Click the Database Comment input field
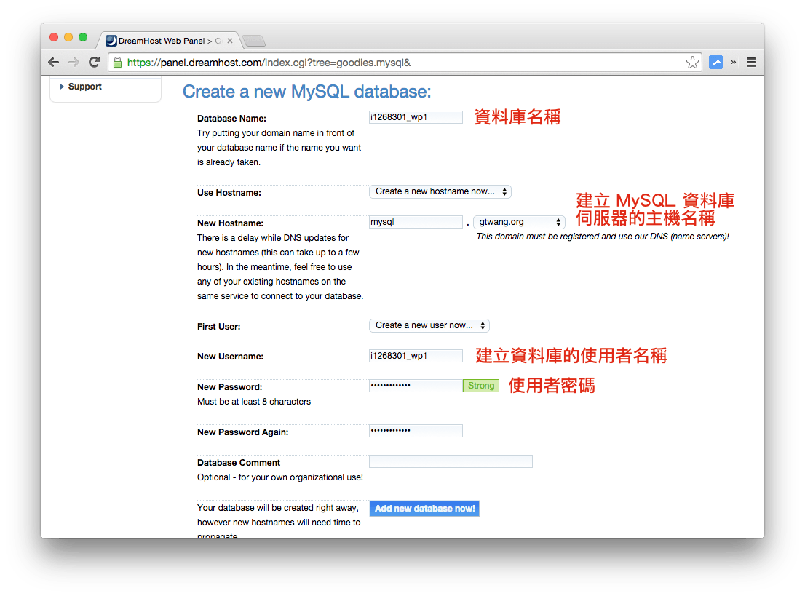The width and height of the screenshot is (805, 596). tap(450, 461)
